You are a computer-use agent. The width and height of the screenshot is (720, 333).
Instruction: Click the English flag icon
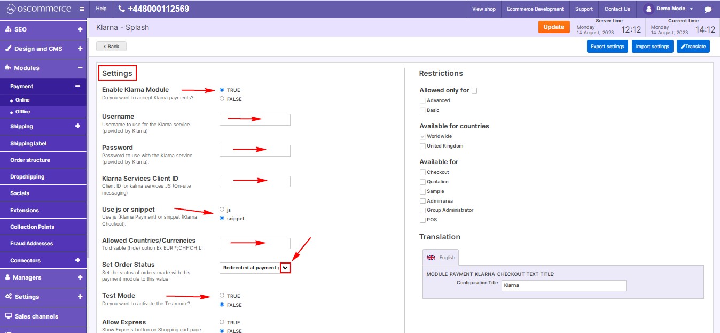click(431, 258)
